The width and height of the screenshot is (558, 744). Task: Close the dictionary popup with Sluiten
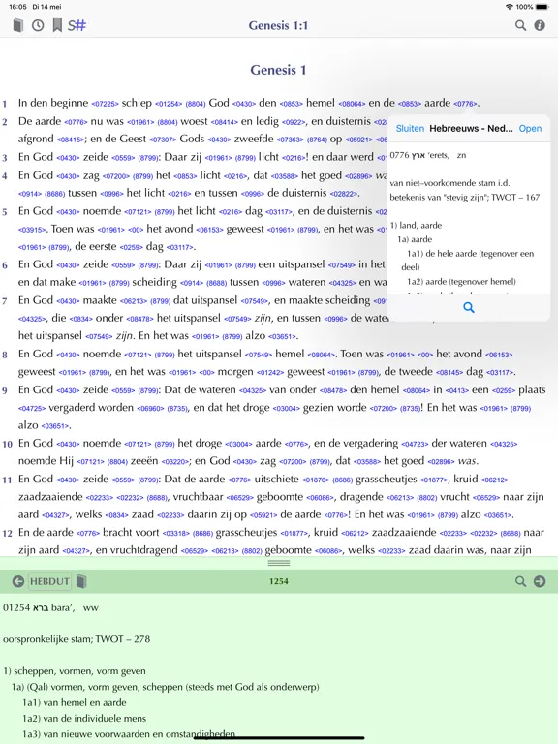click(410, 128)
